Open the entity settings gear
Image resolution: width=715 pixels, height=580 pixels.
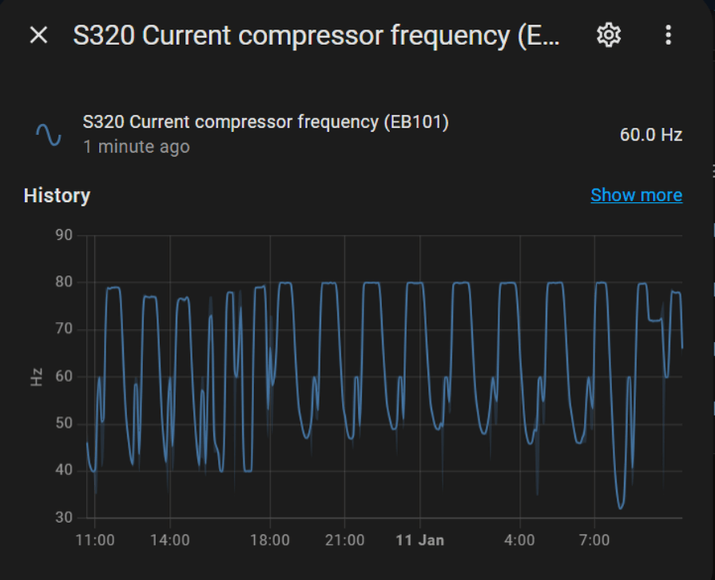609,35
